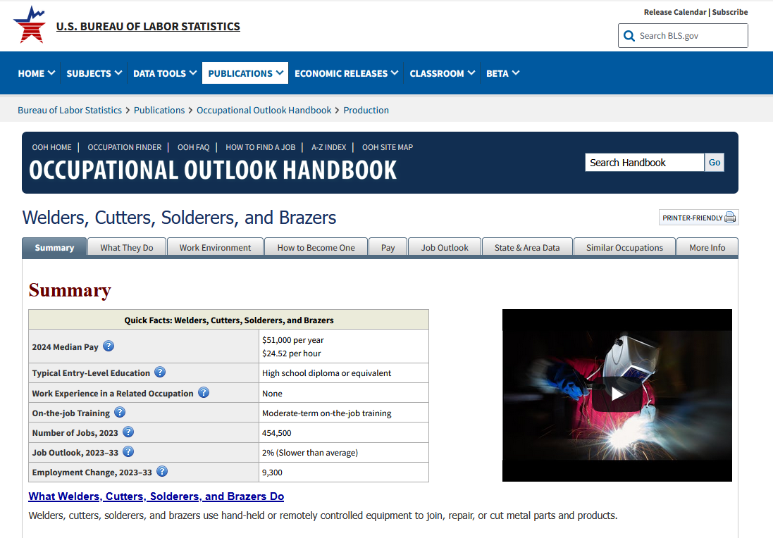Go to Publications breadcrumb link
This screenshot has width=773, height=538.
(159, 110)
